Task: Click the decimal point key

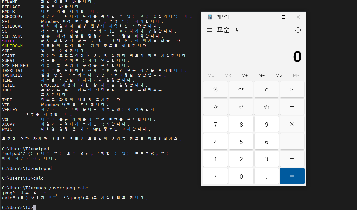Action: [x=266, y=176]
